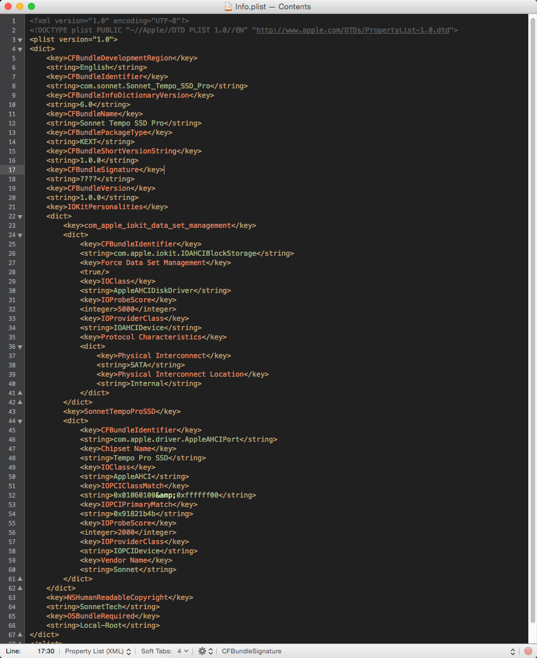Click the CFBundleShortVersionString key
Image resolution: width=537 pixels, height=658 pixels.
121,151
